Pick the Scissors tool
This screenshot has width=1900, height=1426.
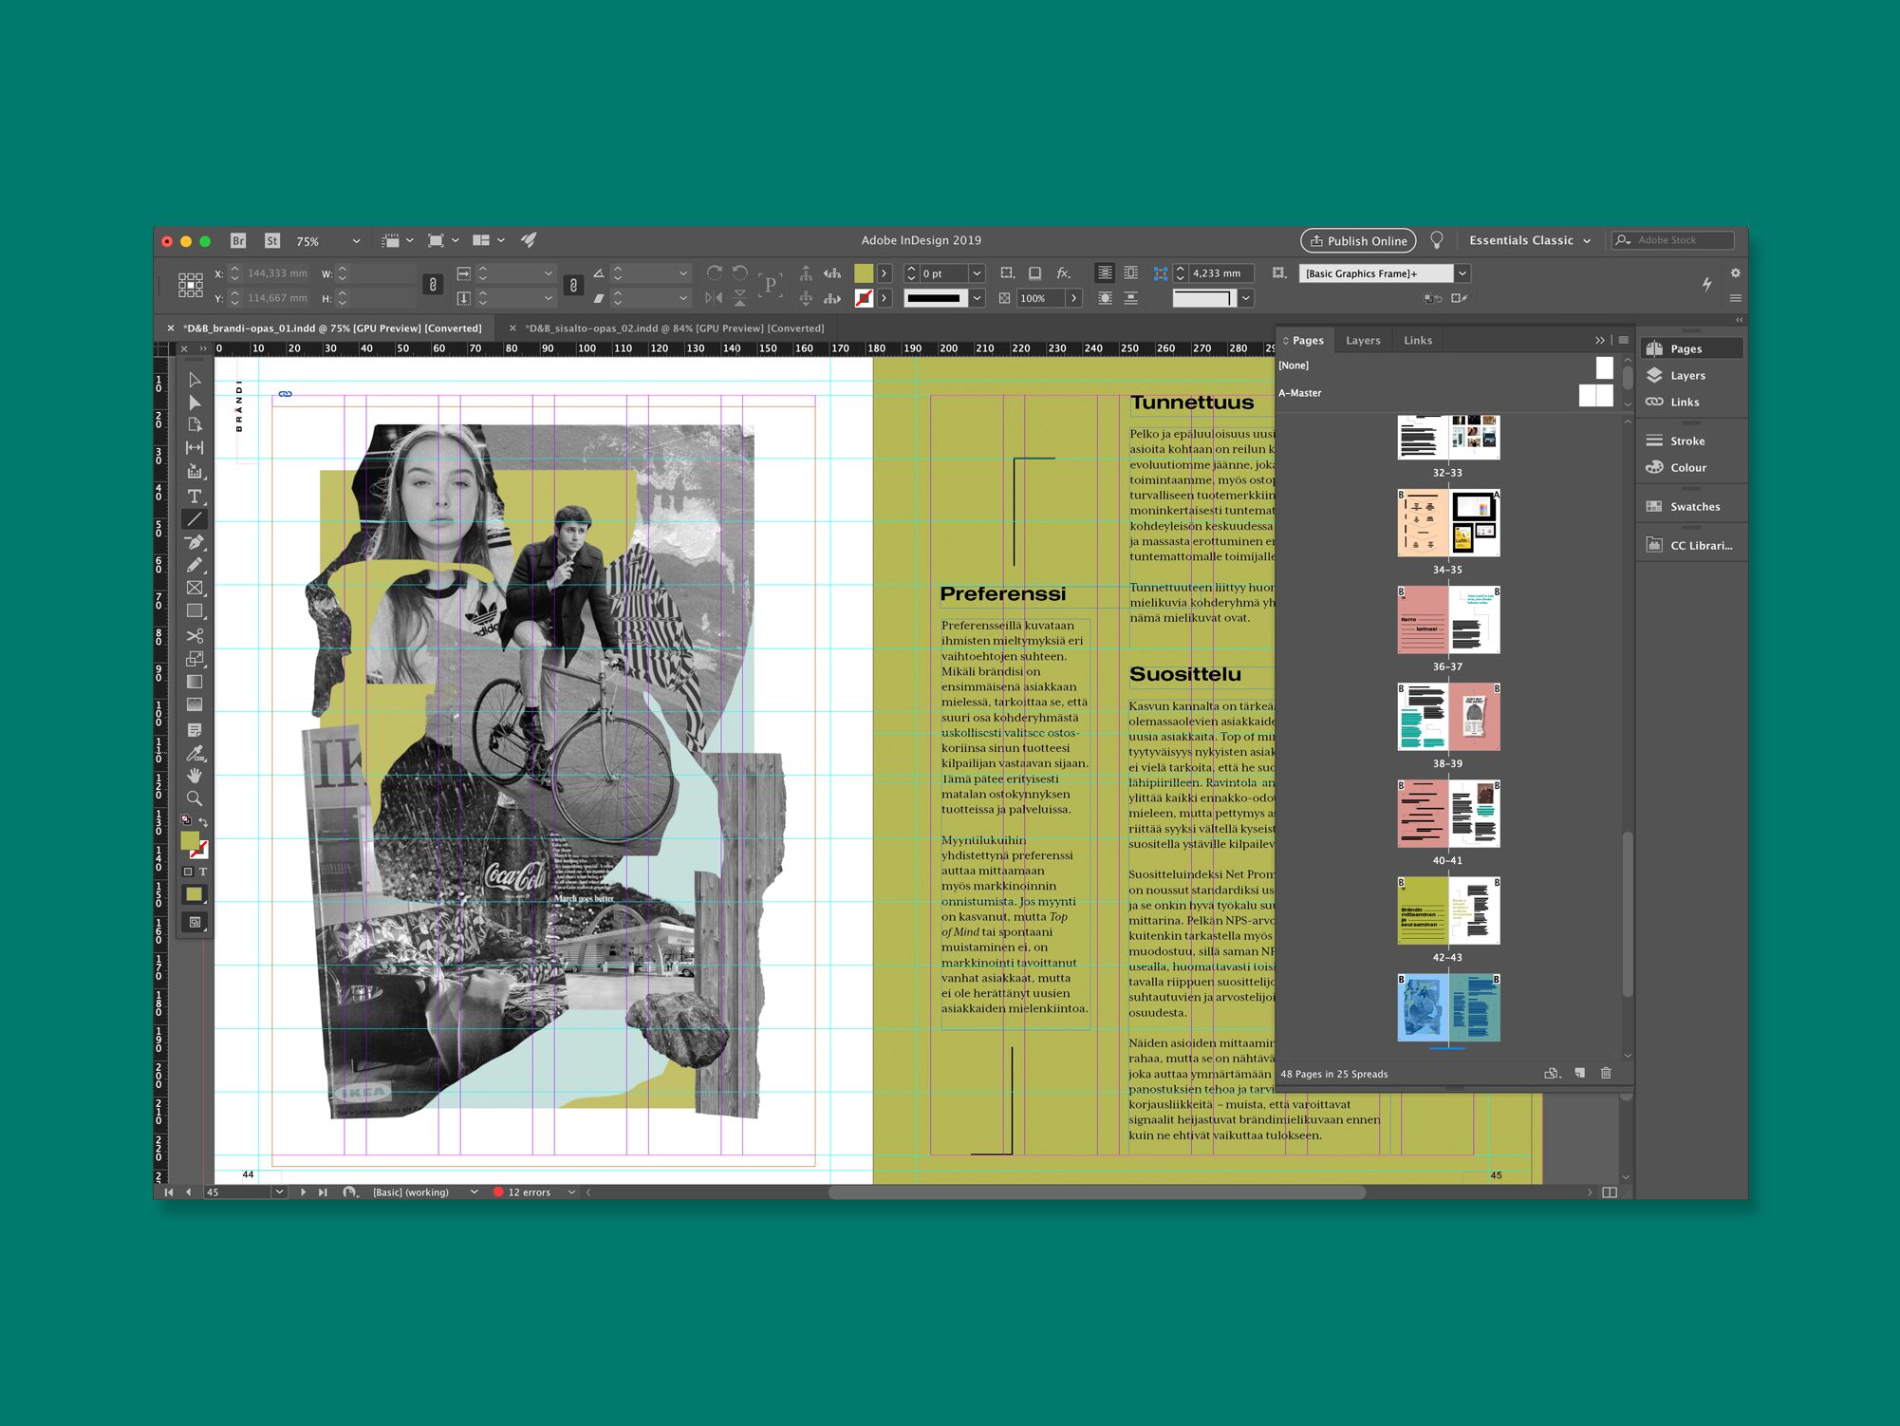click(x=195, y=635)
